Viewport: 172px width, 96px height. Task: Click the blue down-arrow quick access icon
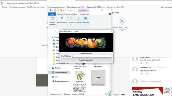[x=51, y=10]
